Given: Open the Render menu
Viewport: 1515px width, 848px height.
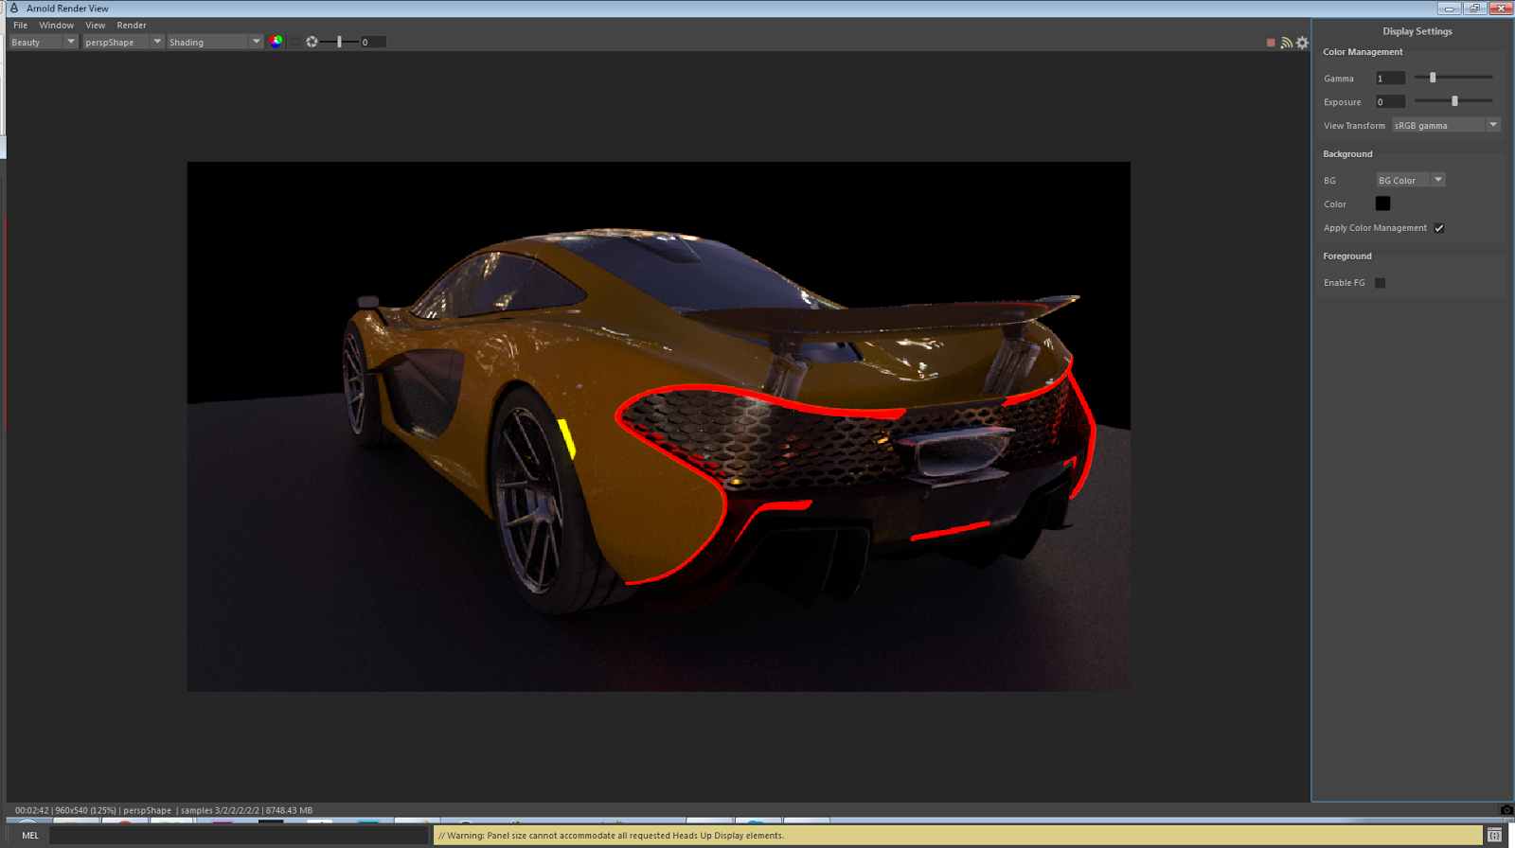Looking at the screenshot, I should coord(132,26).
